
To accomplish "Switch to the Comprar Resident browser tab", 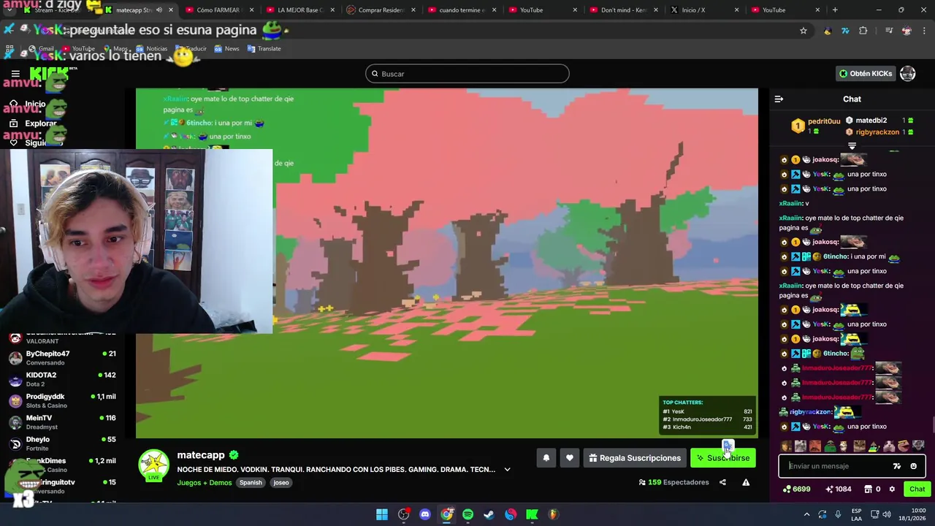I will click(x=381, y=10).
